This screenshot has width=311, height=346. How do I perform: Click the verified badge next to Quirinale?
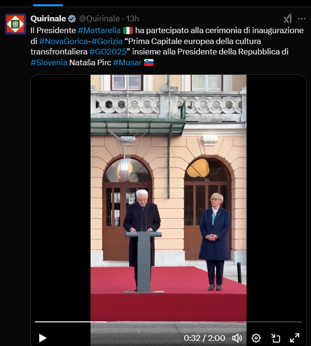(x=72, y=19)
